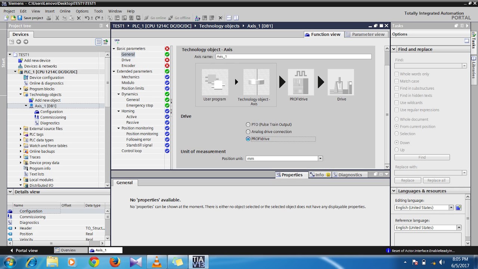
Task: Click the editing language translate icon
Action: [458, 208]
